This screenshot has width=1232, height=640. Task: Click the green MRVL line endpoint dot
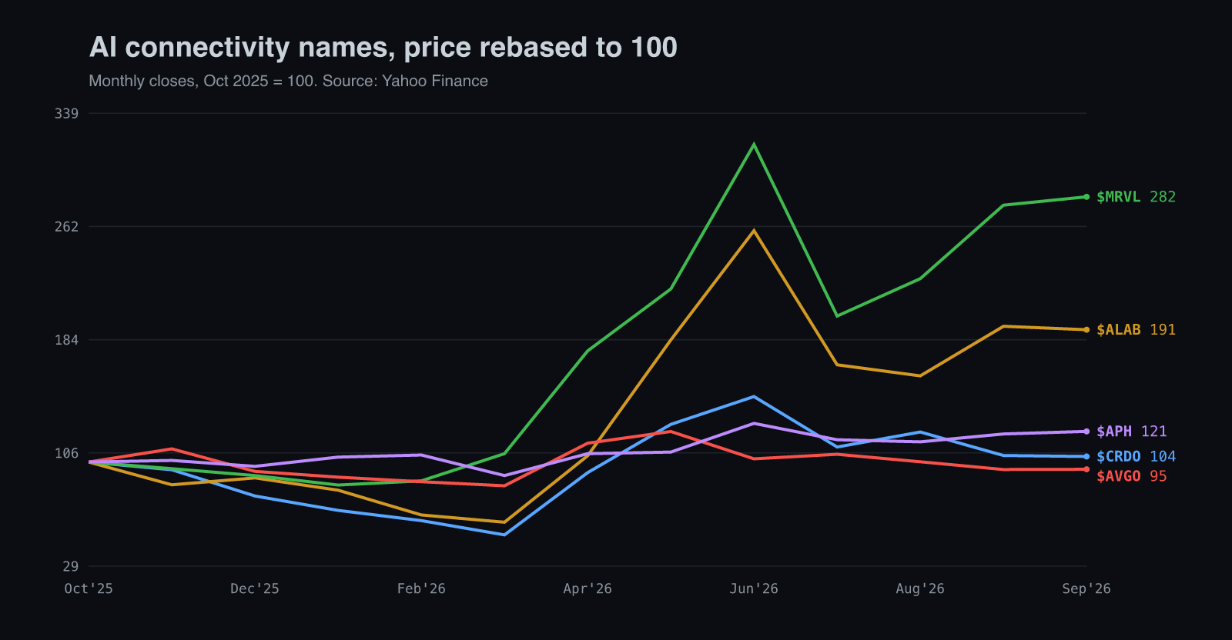[1086, 197]
